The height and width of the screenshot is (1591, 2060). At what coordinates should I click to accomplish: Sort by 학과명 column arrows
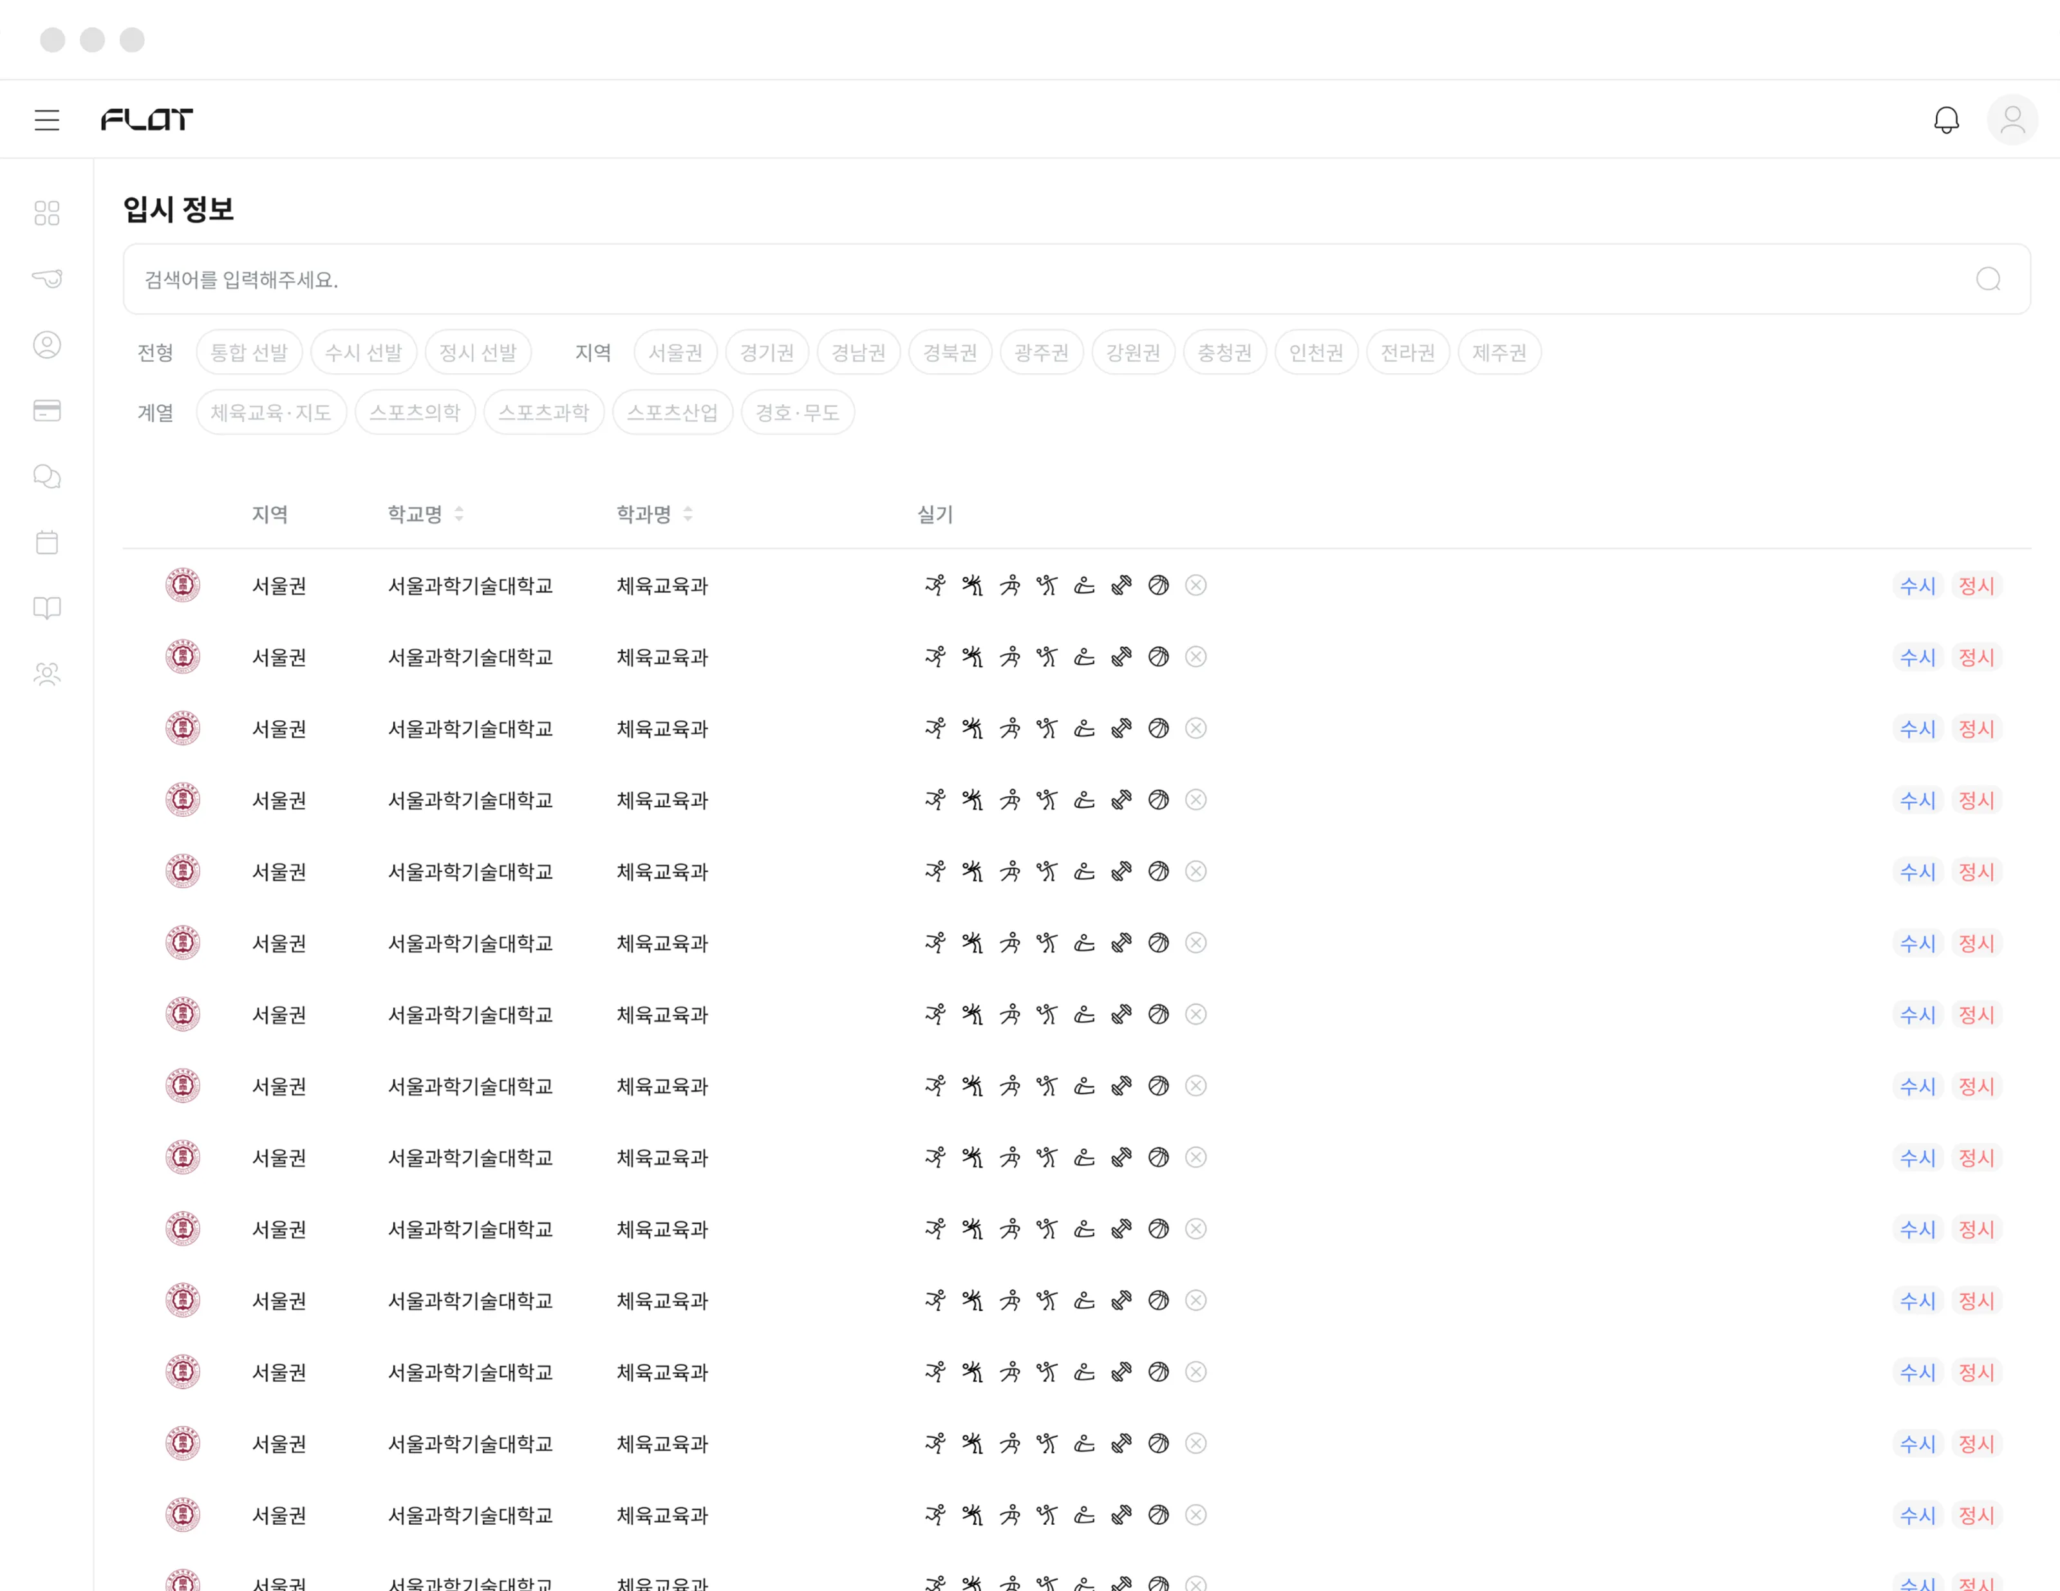click(x=689, y=514)
